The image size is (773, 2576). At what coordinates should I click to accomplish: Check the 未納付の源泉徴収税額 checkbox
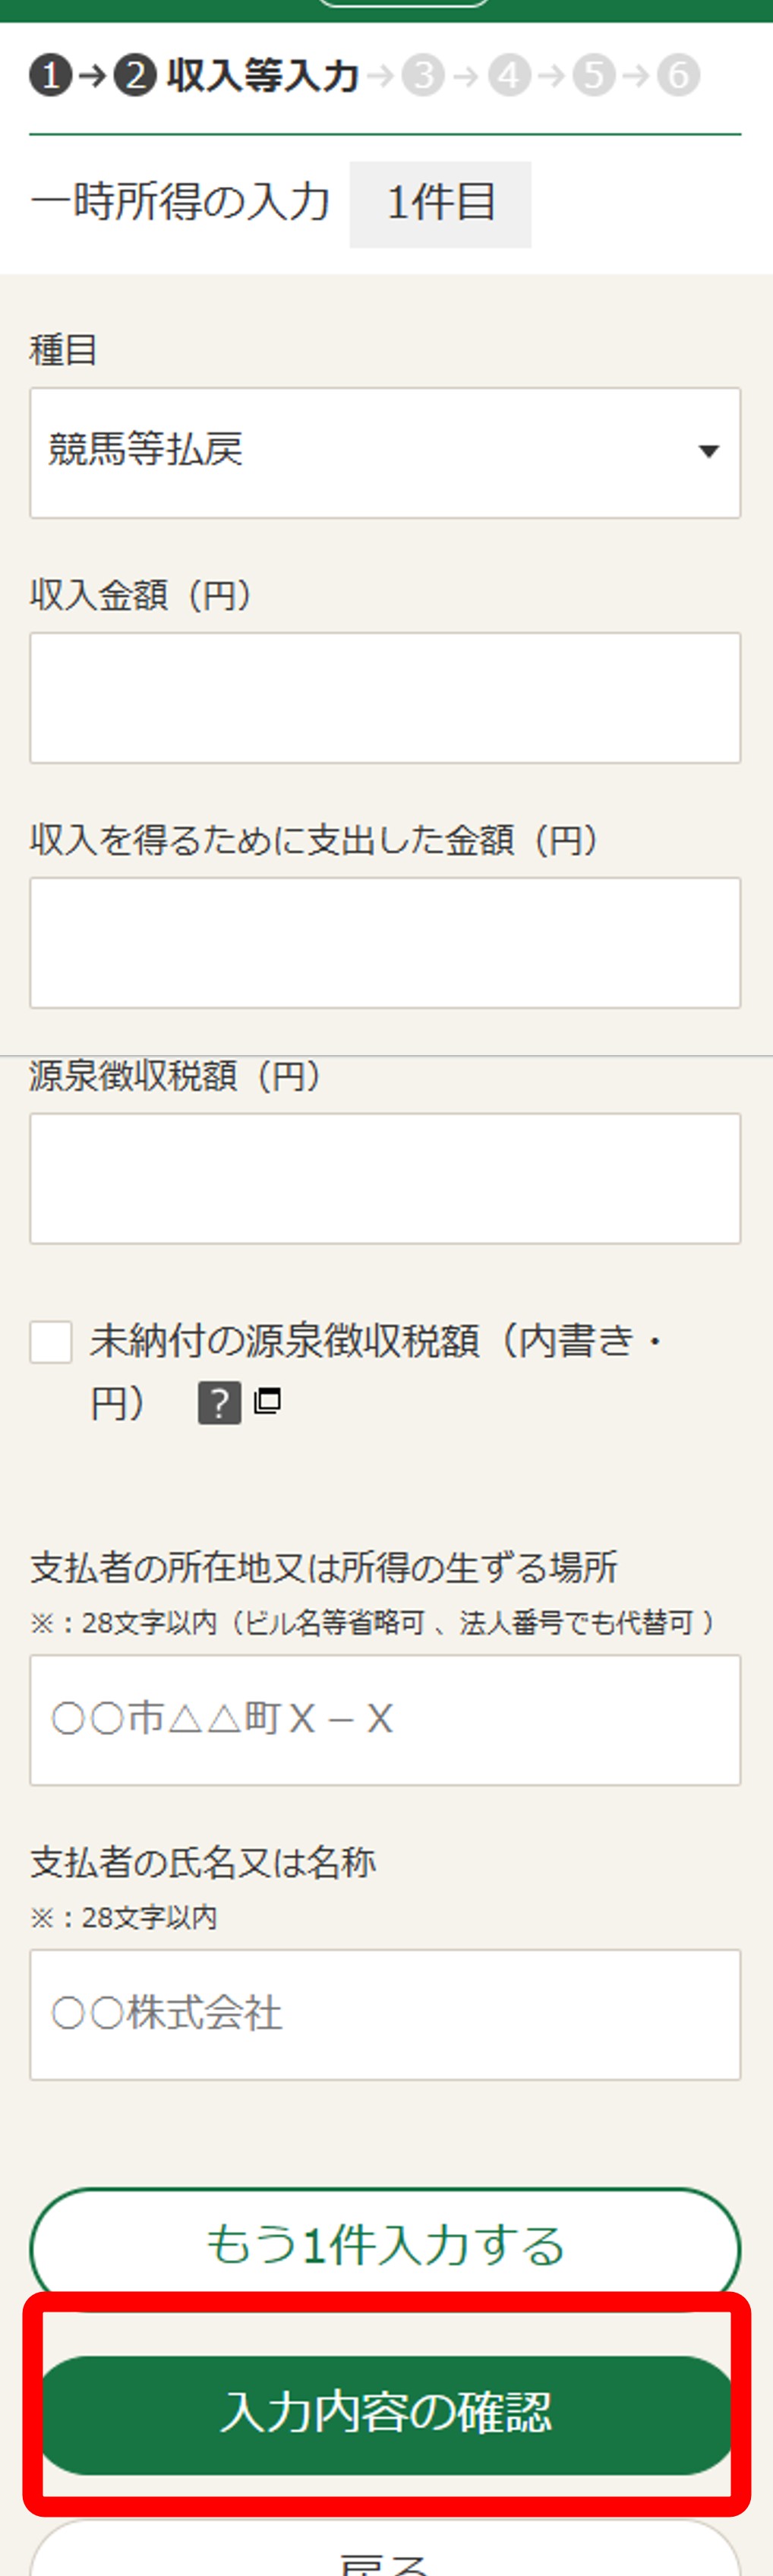(51, 1342)
